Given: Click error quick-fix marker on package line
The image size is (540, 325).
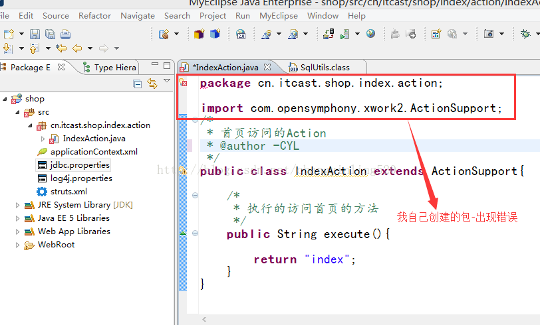Looking at the screenshot, I should click(183, 83).
